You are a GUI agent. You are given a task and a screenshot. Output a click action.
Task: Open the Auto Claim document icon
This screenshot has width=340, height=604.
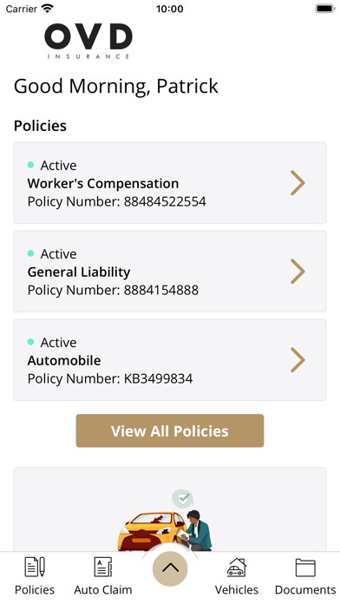(103, 567)
